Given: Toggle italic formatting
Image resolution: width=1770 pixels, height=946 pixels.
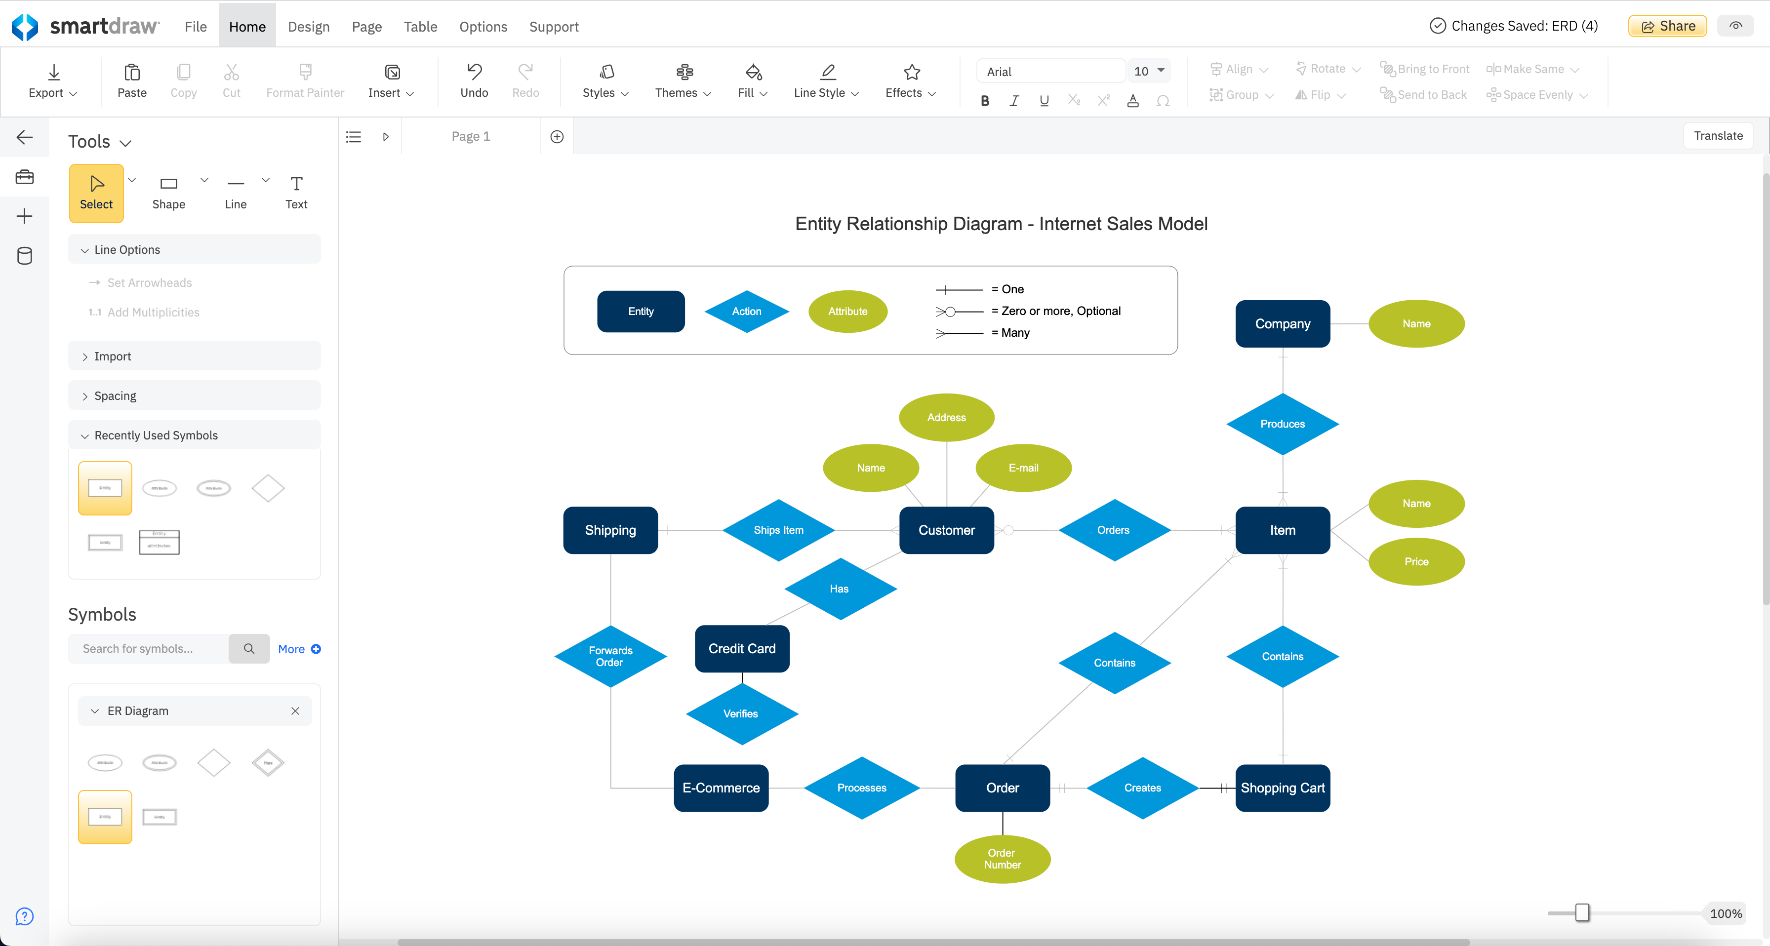Looking at the screenshot, I should pyautogui.click(x=1014, y=100).
